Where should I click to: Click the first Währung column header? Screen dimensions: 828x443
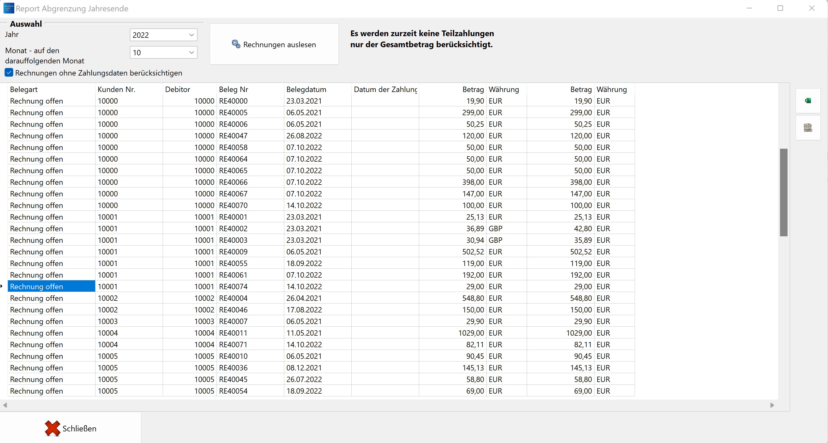[x=507, y=89]
